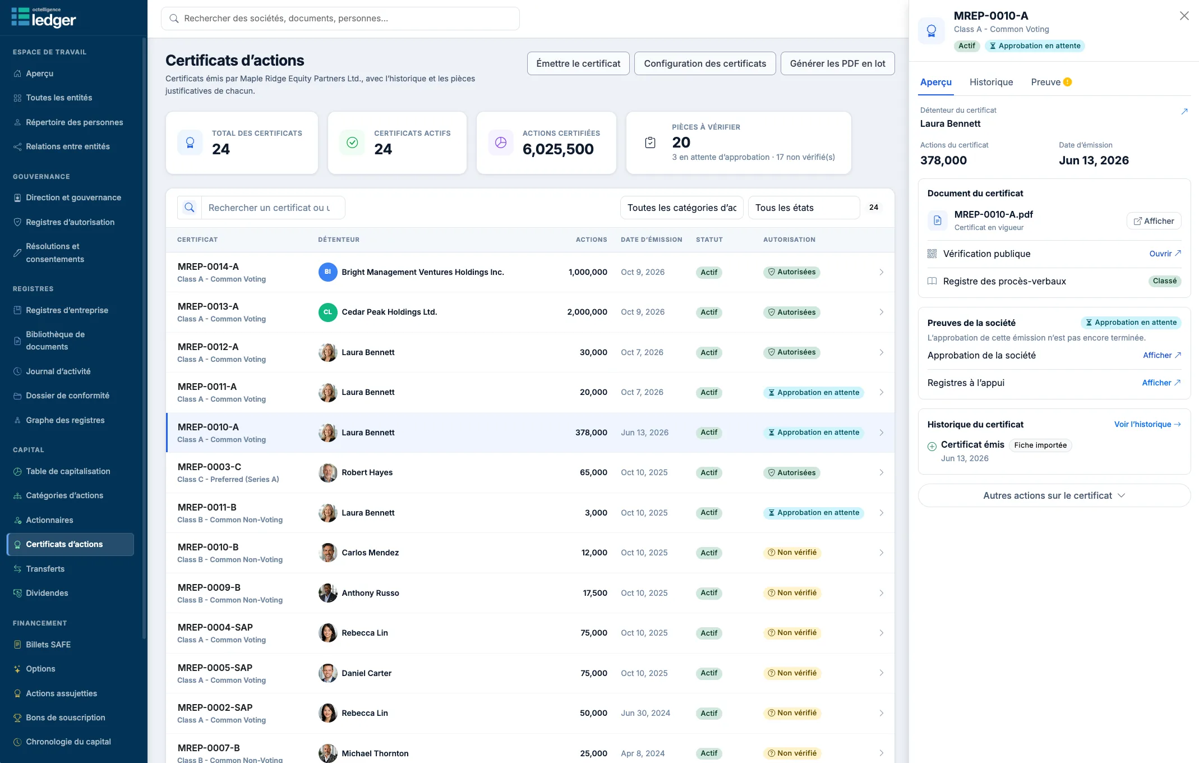1199x763 pixels.
Task: Open the Dividendes sidebar icon
Action: tap(17, 593)
